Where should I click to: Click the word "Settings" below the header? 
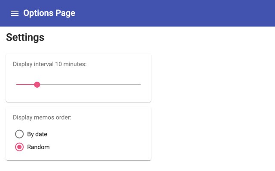[25, 38]
